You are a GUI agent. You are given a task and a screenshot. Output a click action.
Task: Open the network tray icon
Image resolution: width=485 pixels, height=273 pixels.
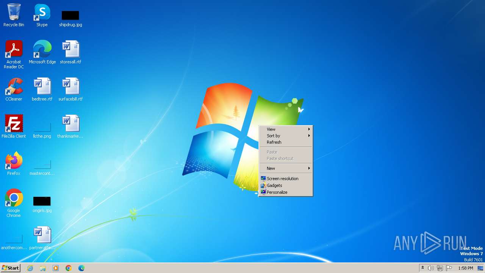440,268
